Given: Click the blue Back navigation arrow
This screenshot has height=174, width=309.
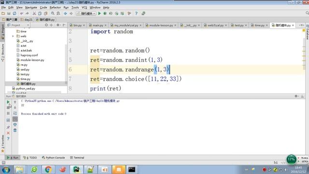Looking at the screenshot, I should click(x=65, y=14).
